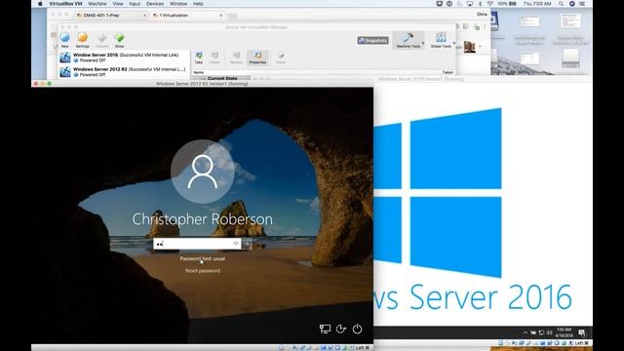The width and height of the screenshot is (624, 351).
Task: Open the View menu
Action: pos(118,4)
